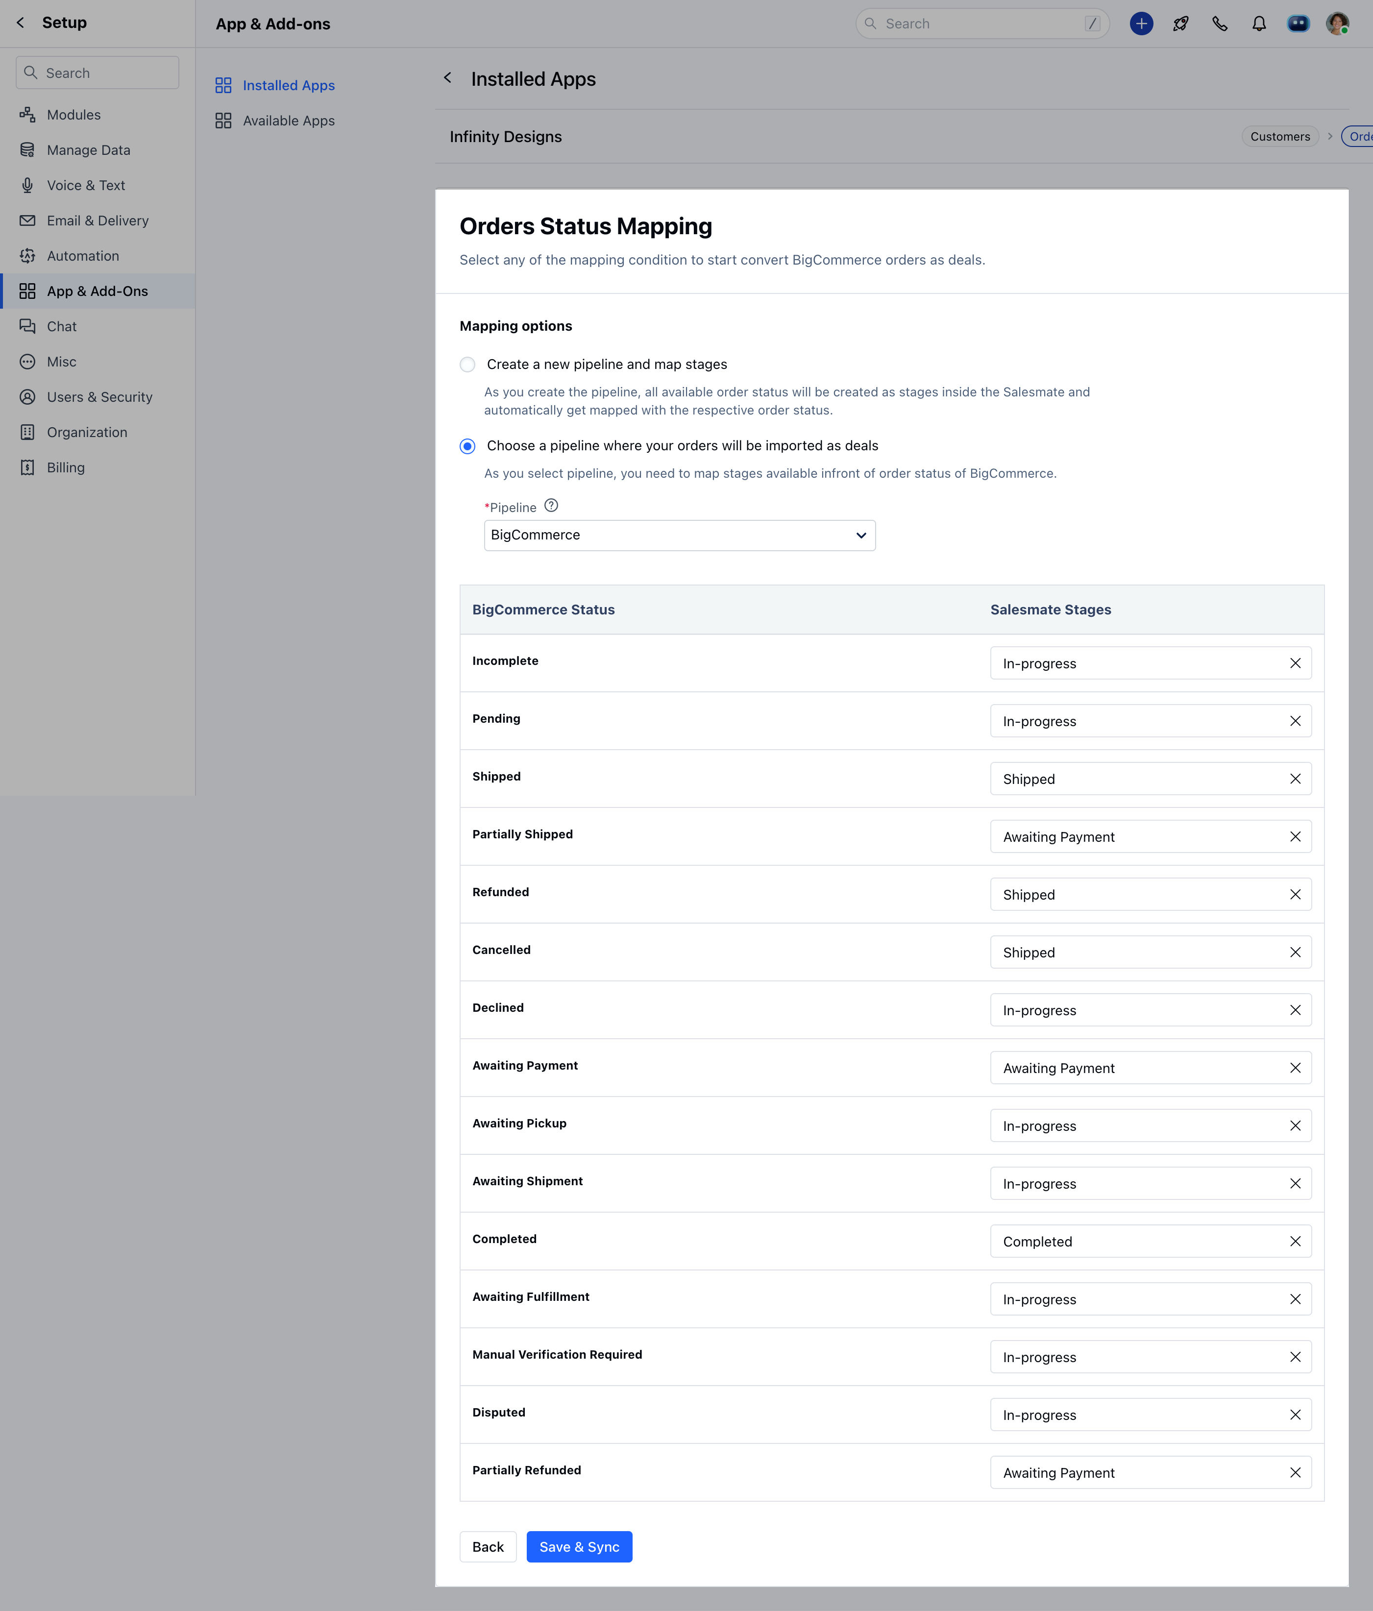The width and height of the screenshot is (1373, 1611).
Task: Clear the Awaiting Pickup stage mapping
Action: (x=1295, y=1125)
